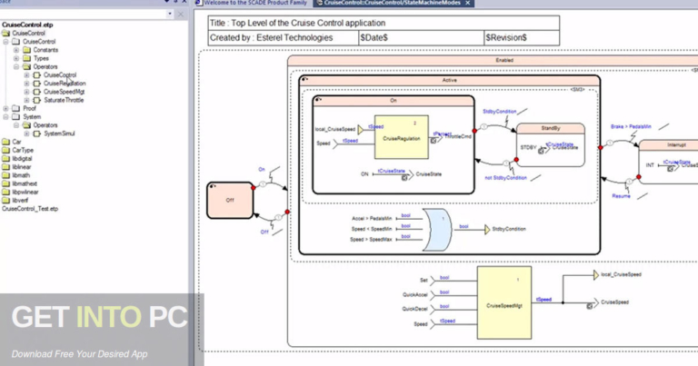Click the blue On transition label near Off state
Screen dimensions: 698x366
point(262,170)
